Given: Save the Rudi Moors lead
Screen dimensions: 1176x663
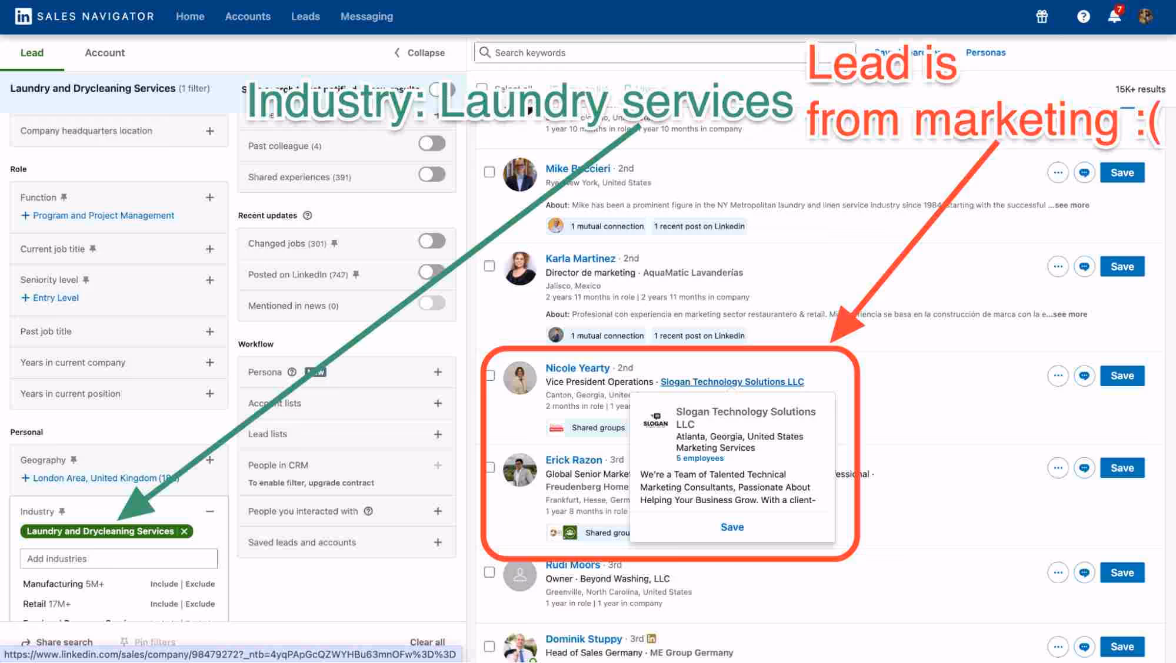Looking at the screenshot, I should click(1122, 572).
